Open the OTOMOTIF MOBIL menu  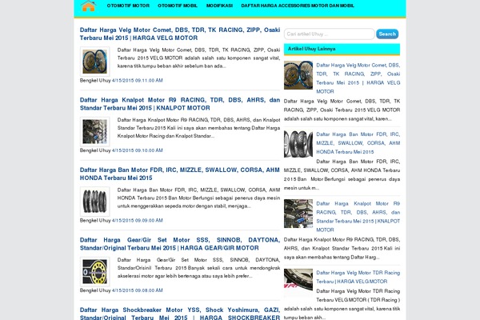[178, 6]
